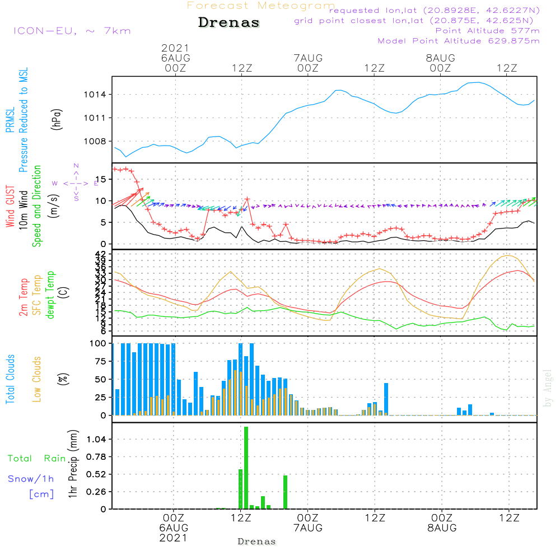Image resolution: width=560 pixels, height=560 pixels.
Task: Select the 'Point Altitude 577m' text
Action: 487,31
